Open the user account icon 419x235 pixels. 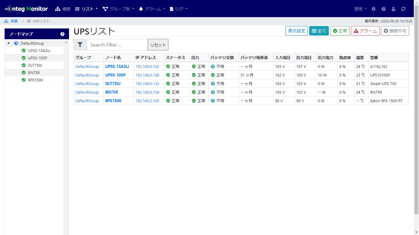coord(393,9)
